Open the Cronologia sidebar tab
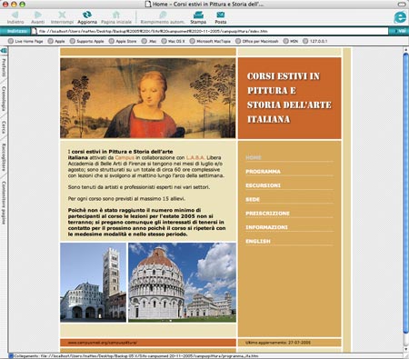The image size is (409, 359). click(4, 98)
